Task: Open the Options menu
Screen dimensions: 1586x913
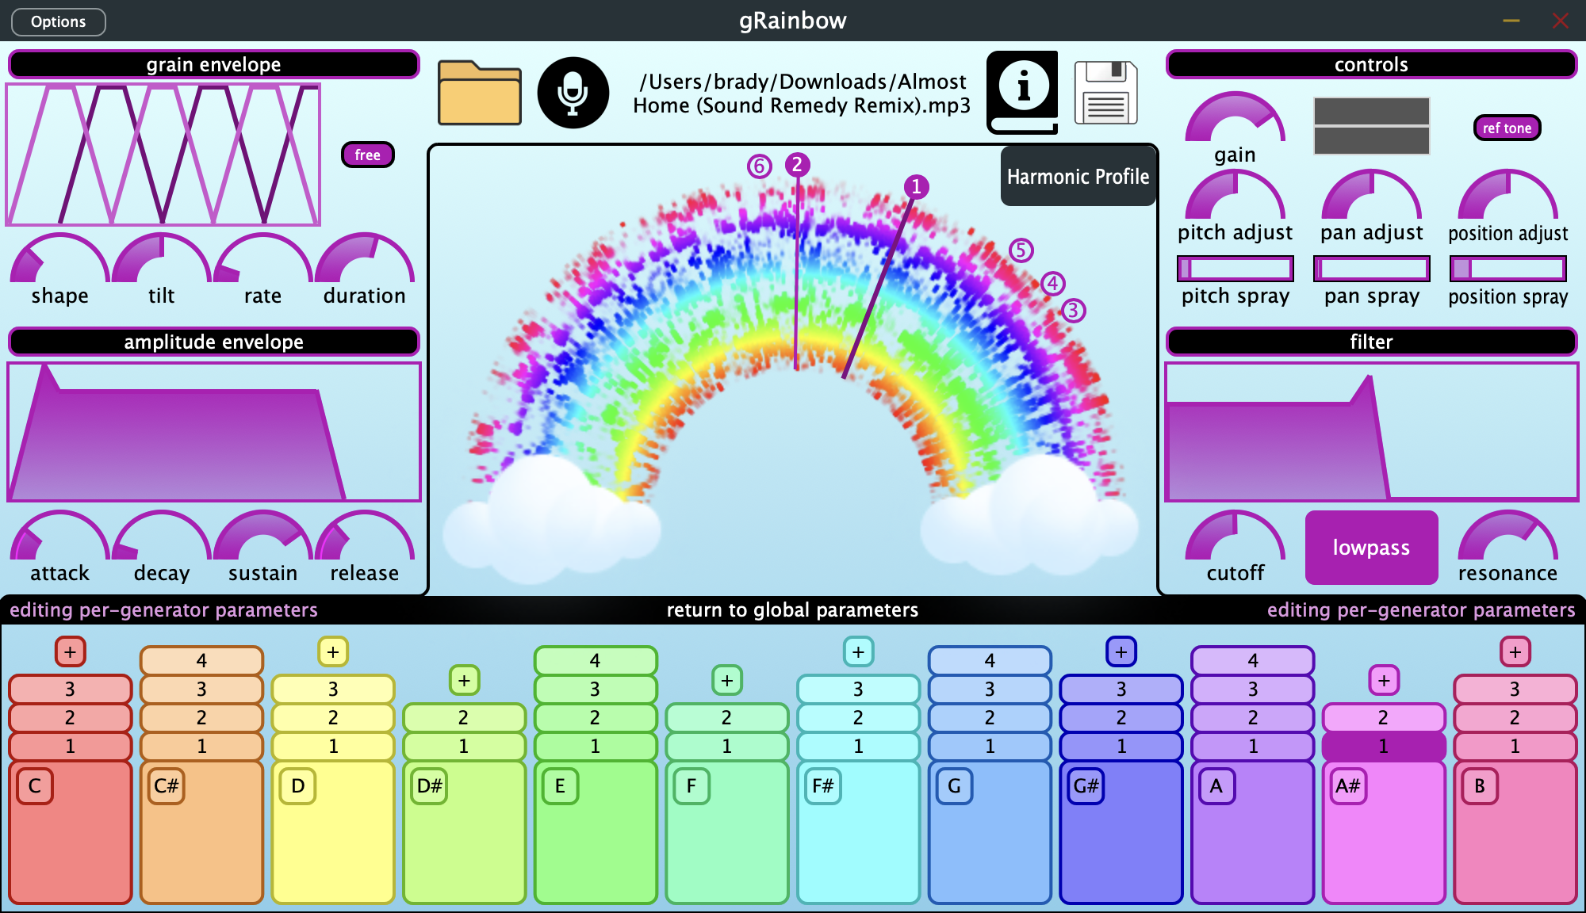Action: coord(59,21)
